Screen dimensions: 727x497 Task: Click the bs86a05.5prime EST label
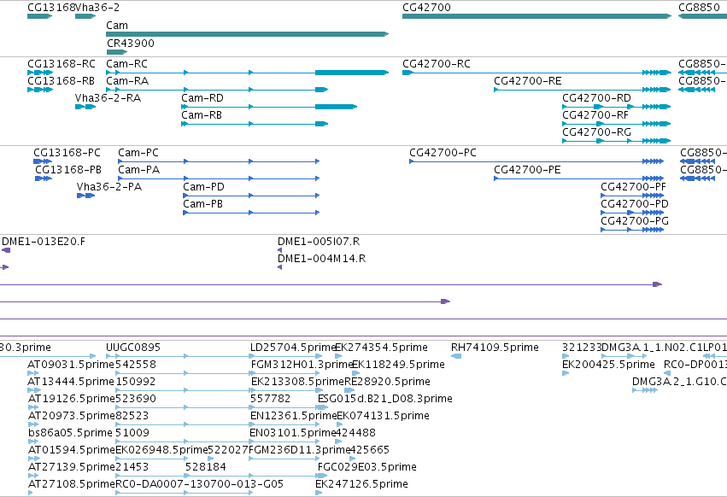point(70,433)
